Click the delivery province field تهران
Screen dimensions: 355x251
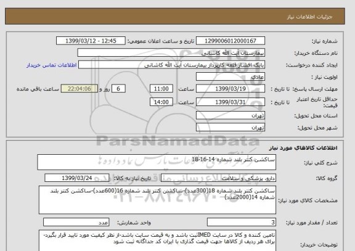231,115
